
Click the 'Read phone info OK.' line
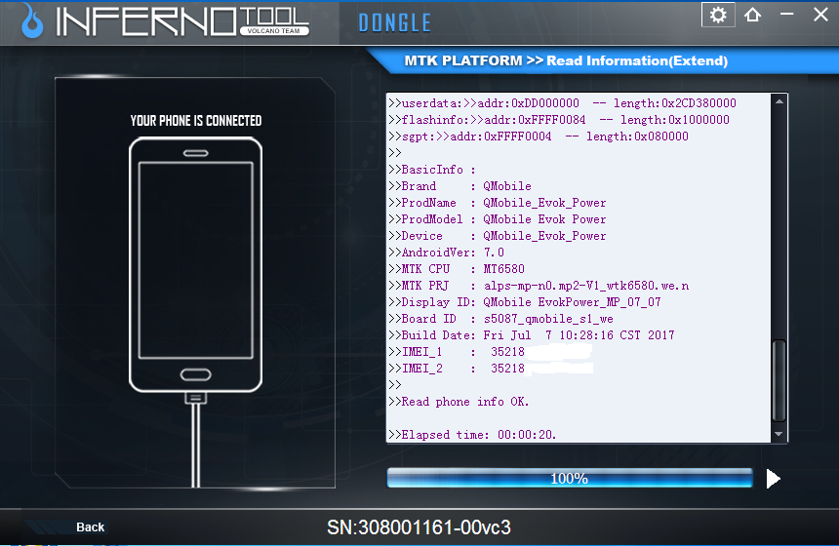459,402
